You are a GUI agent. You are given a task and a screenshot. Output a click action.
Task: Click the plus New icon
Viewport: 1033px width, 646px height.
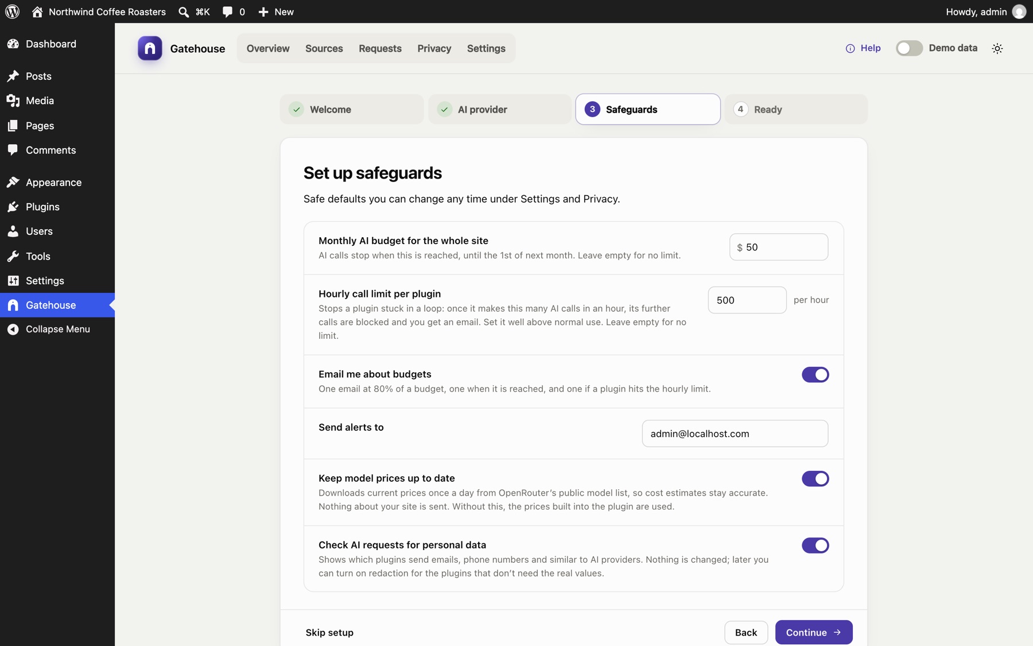click(263, 11)
